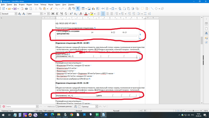
Task: Increase the paragraph indent
Action: point(129,14)
